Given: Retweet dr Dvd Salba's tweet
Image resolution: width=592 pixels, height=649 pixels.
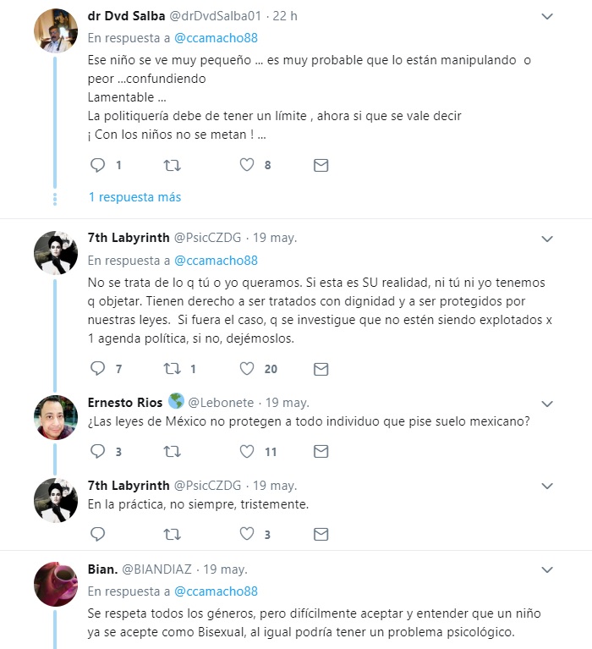Looking at the screenshot, I should 172,166.
